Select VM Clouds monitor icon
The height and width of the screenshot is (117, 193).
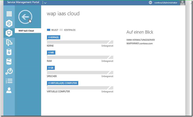[9, 33]
